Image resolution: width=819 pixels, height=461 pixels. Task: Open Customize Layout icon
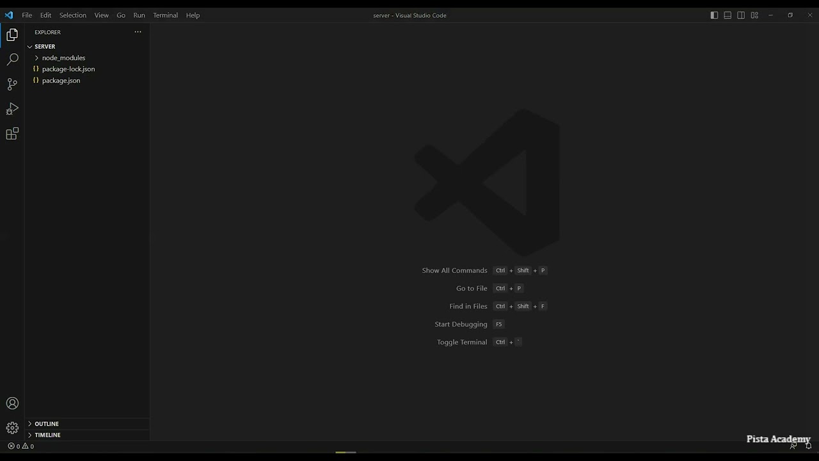pos(754,15)
